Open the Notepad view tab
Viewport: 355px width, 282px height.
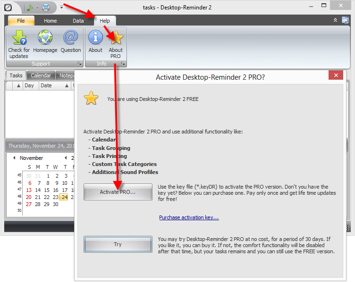pos(66,75)
